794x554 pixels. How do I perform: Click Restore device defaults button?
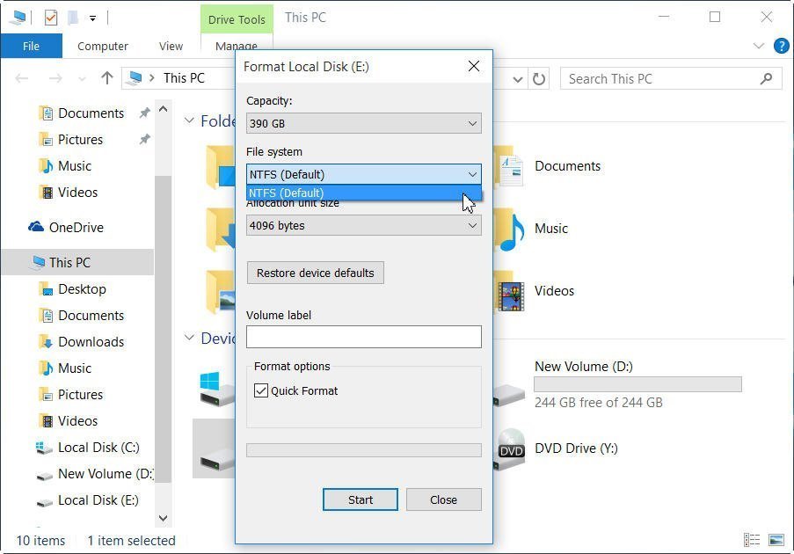[315, 273]
